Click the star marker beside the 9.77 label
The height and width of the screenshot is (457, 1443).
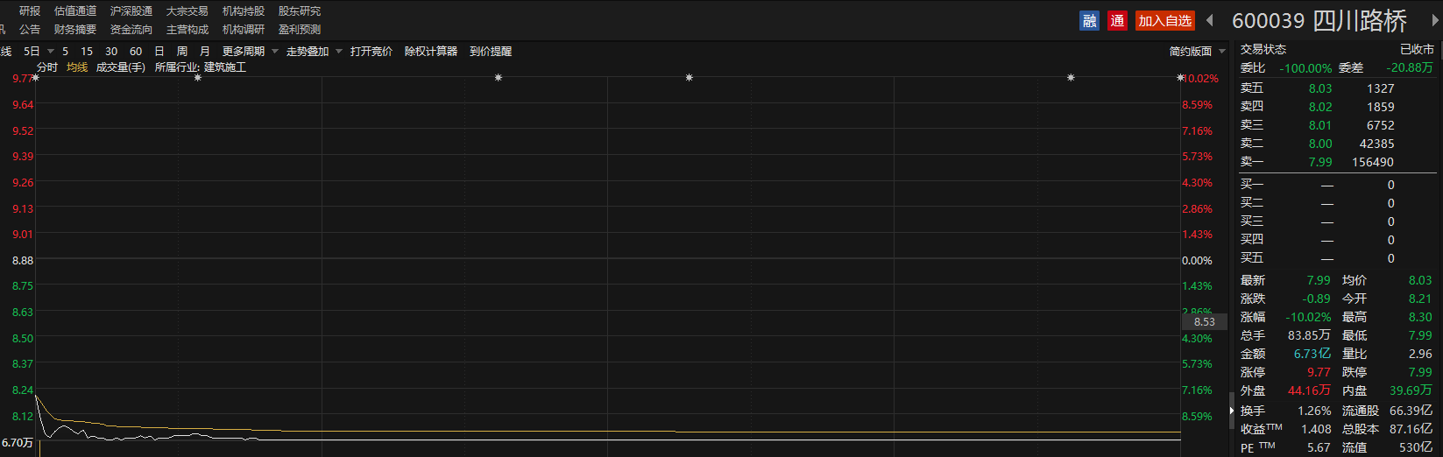36,78
